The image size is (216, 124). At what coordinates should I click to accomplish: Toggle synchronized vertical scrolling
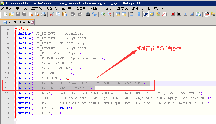click(x=118, y=14)
